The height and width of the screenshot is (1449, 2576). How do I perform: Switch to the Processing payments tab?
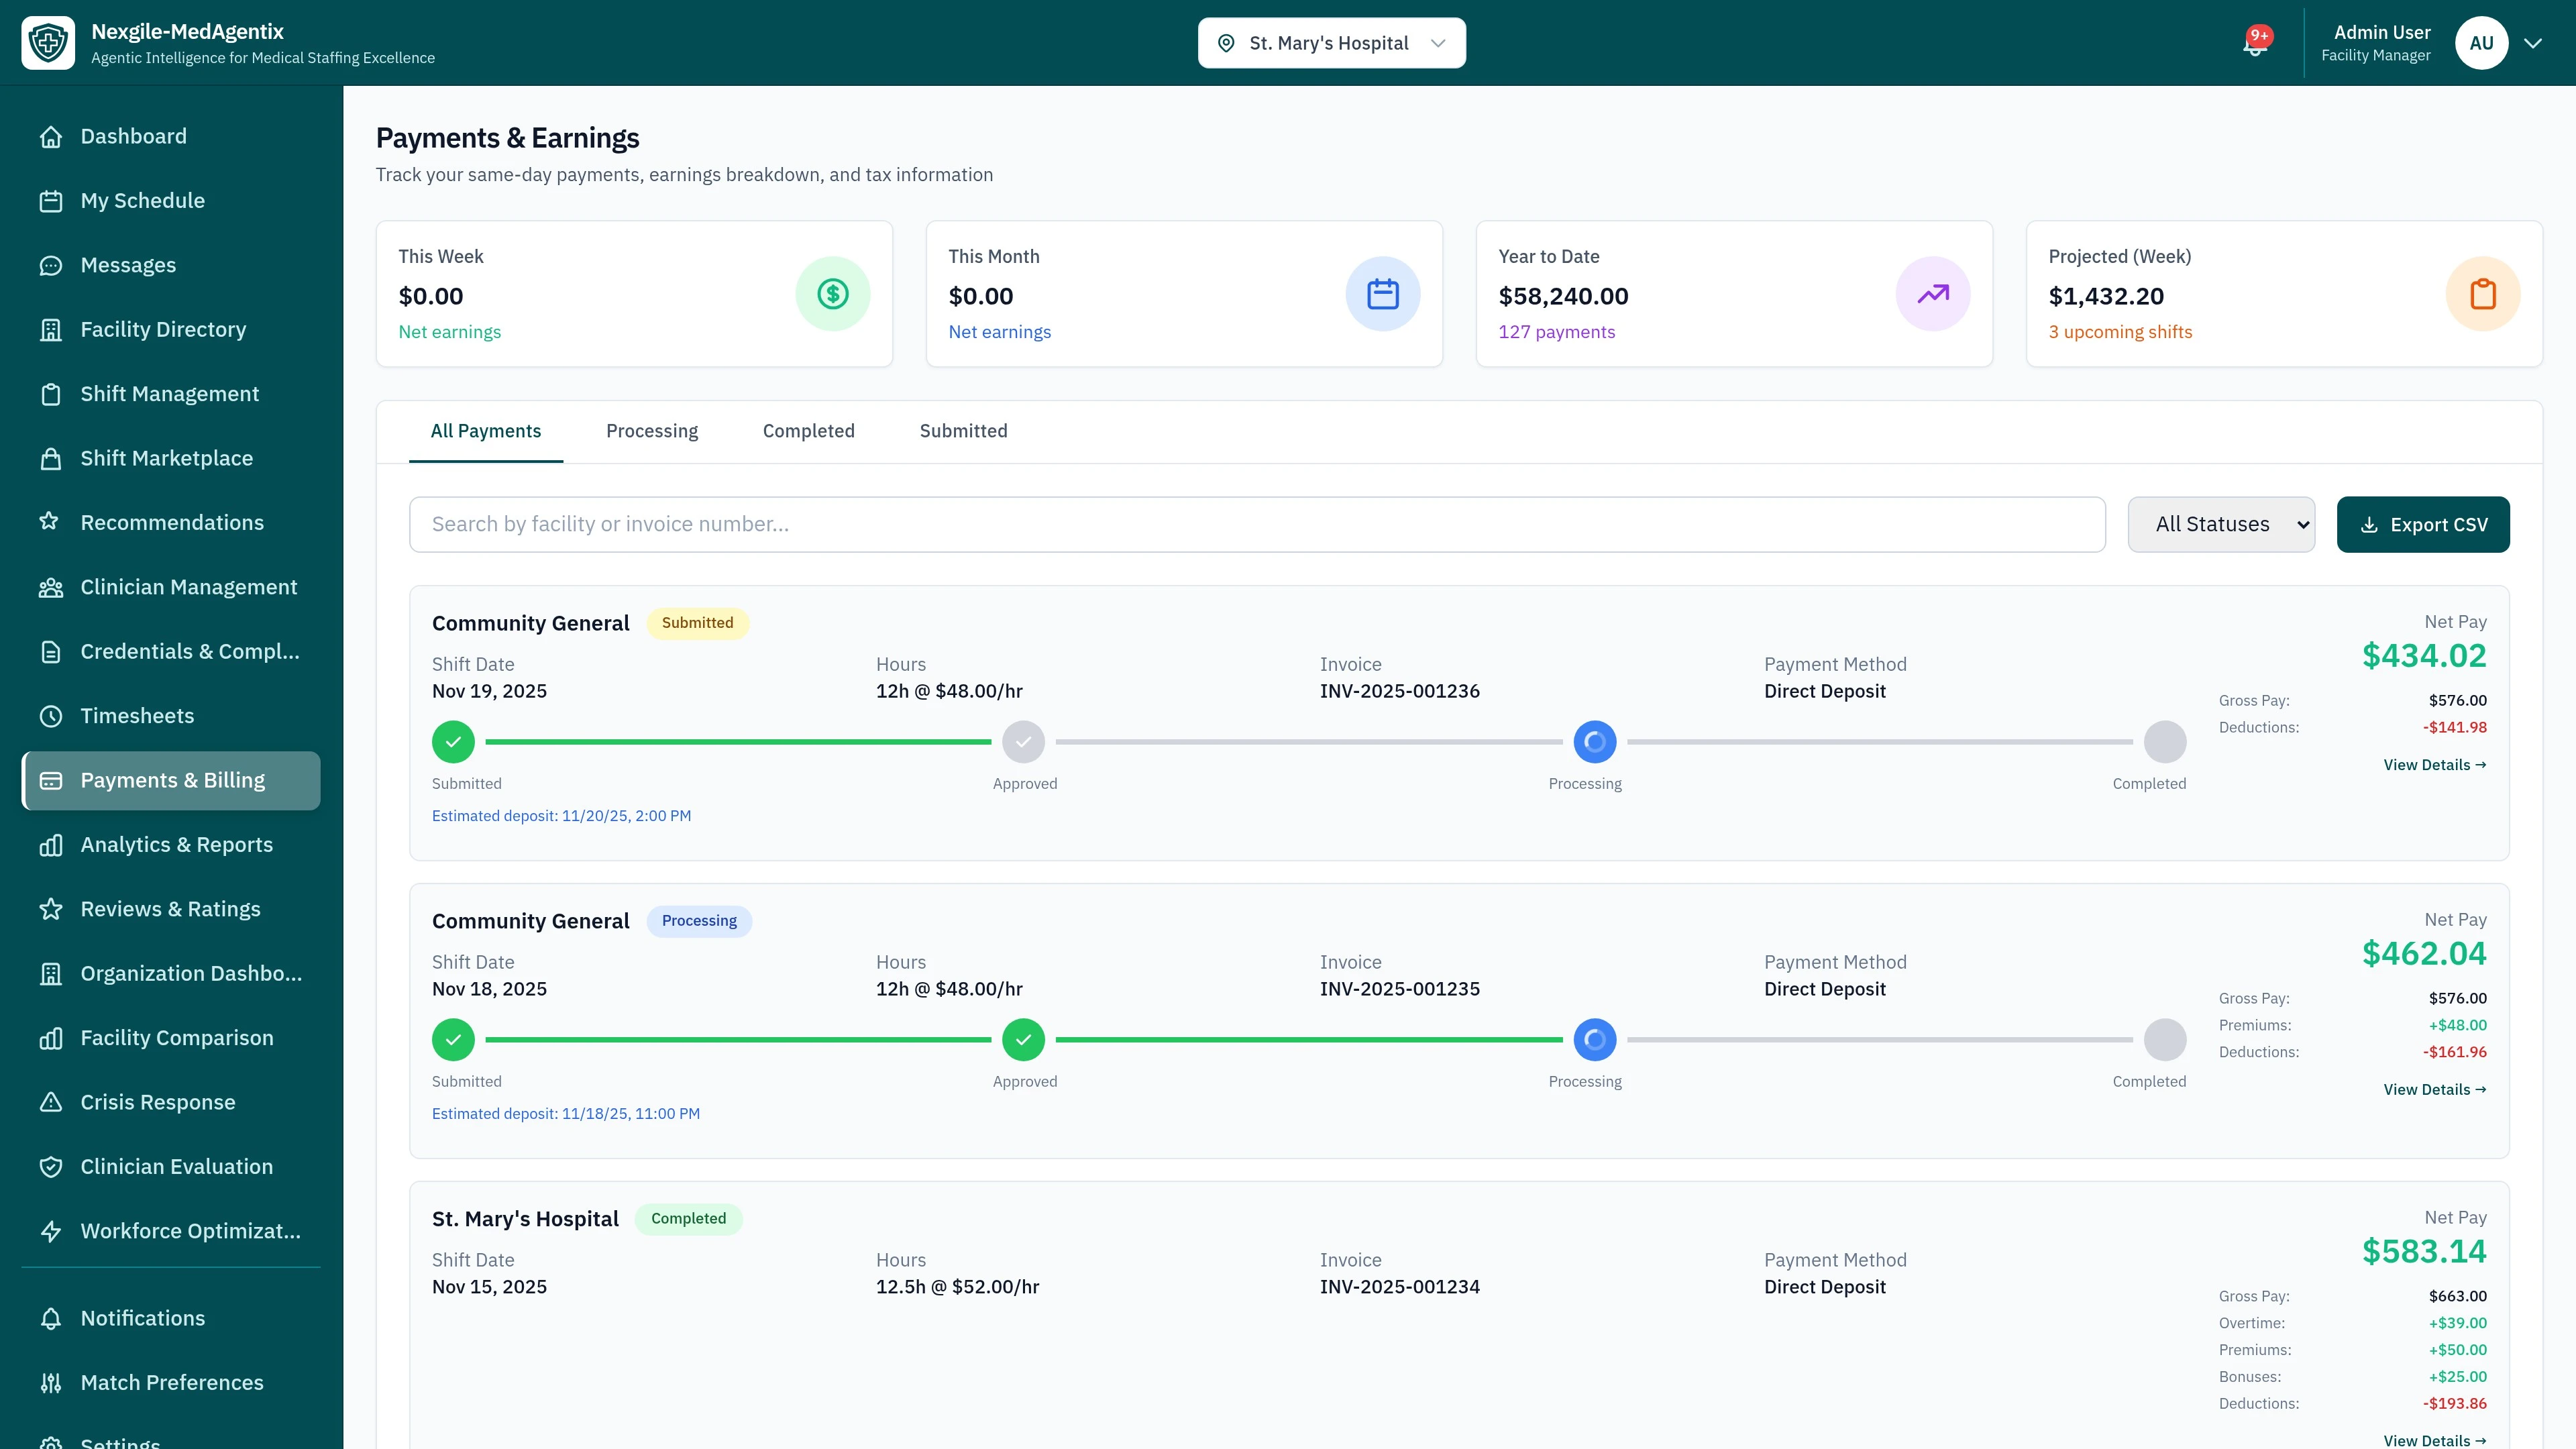652,430
